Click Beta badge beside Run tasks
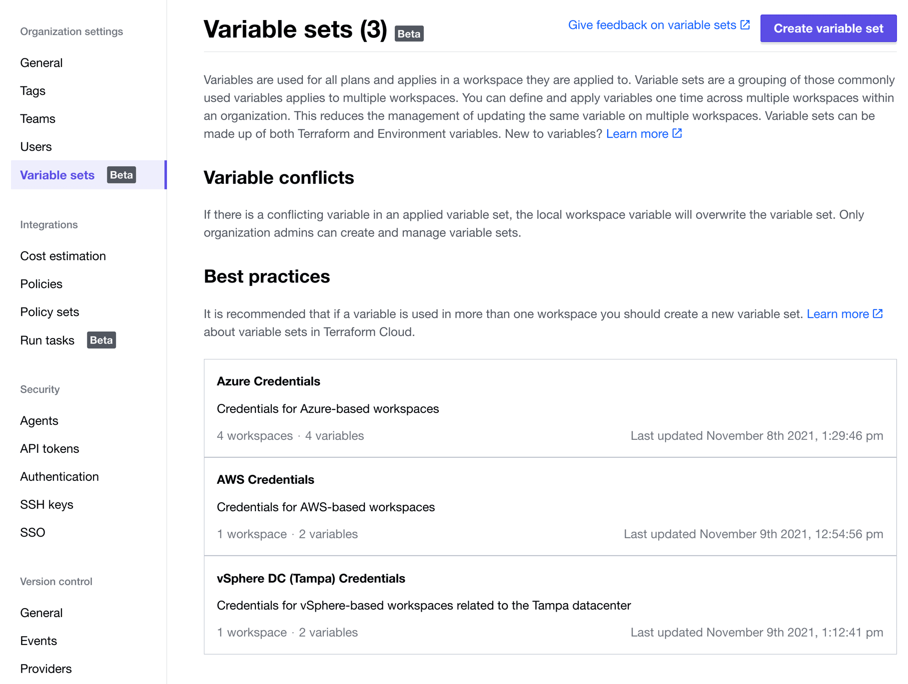Image resolution: width=908 pixels, height=684 pixels. (x=101, y=340)
